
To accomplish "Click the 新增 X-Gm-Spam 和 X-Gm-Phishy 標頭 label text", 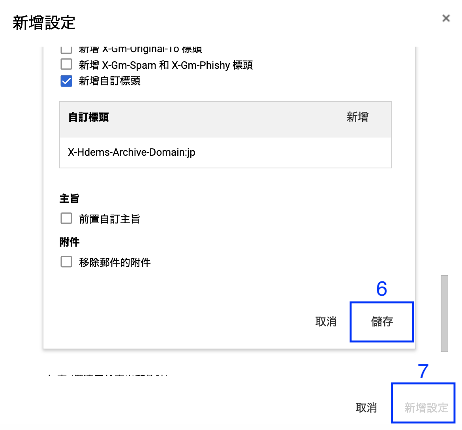I will (166, 65).
